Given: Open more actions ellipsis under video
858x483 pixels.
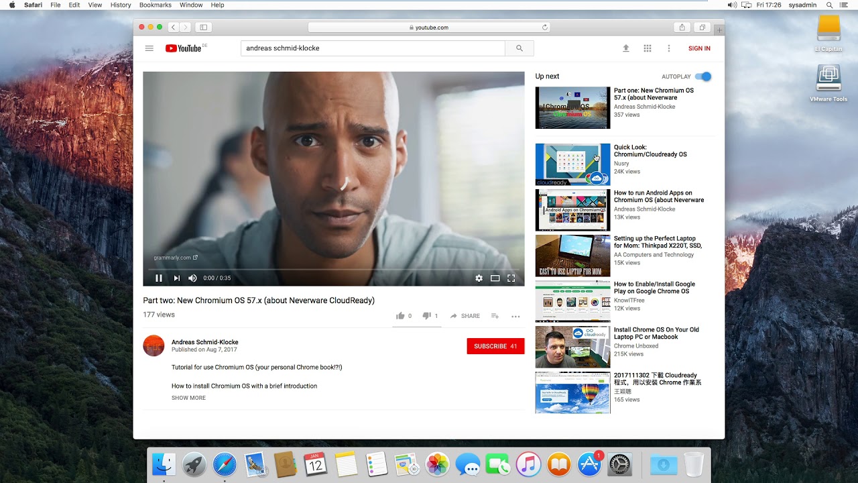Looking at the screenshot, I should (515, 316).
